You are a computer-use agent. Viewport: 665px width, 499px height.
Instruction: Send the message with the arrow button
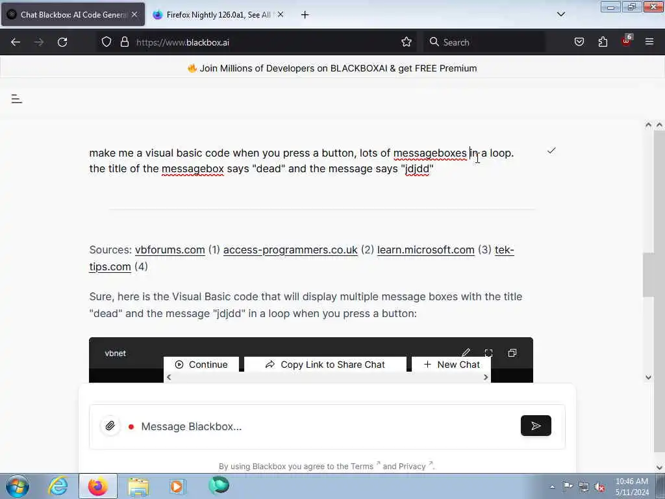point(536,426)
